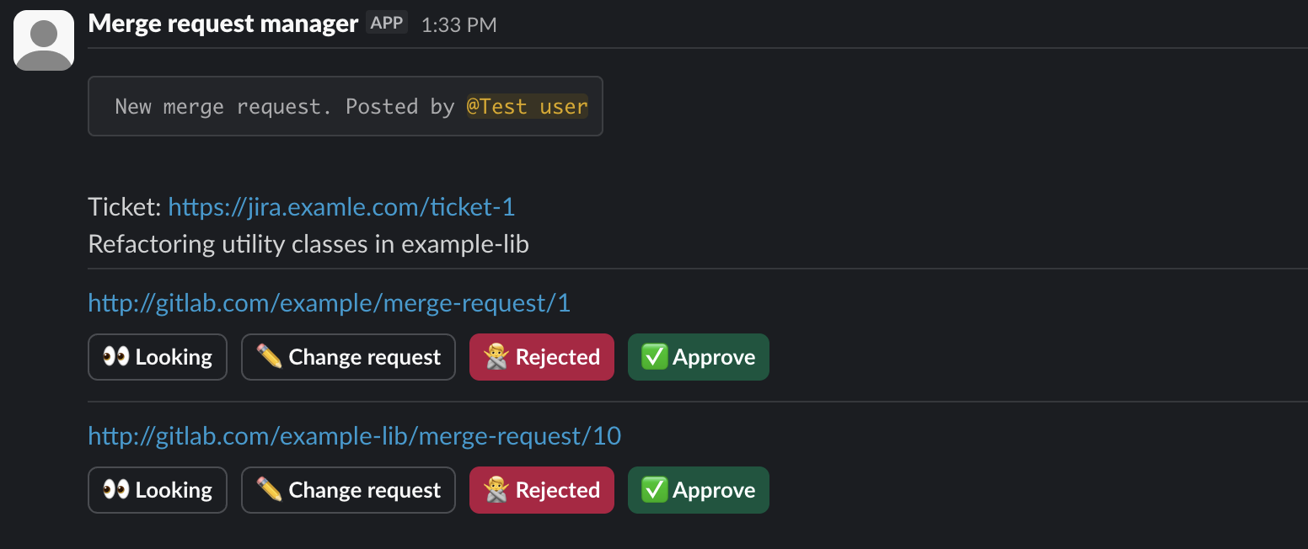Screen dimensions: 1308x549
Task: Open the jira ticket-1 link
Action: coord(341,206)
